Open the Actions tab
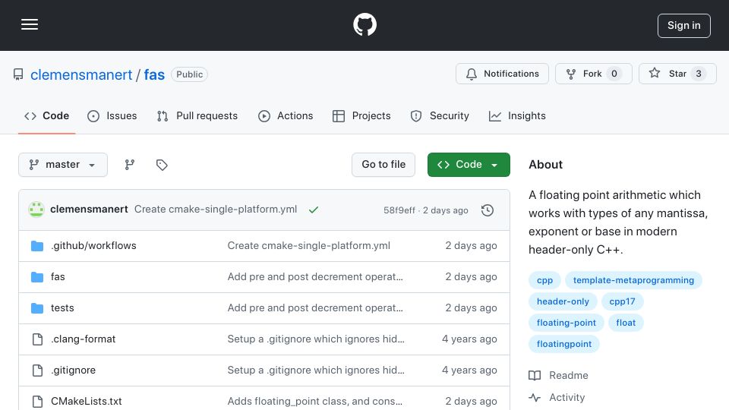The image size is (729, 410). point(286,115)
